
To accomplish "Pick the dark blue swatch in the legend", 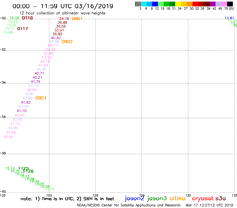I will tap(155, 4).
